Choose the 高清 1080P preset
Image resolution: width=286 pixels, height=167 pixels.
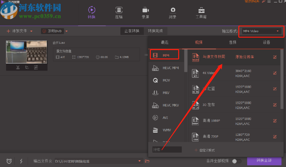tap(234, 121)
